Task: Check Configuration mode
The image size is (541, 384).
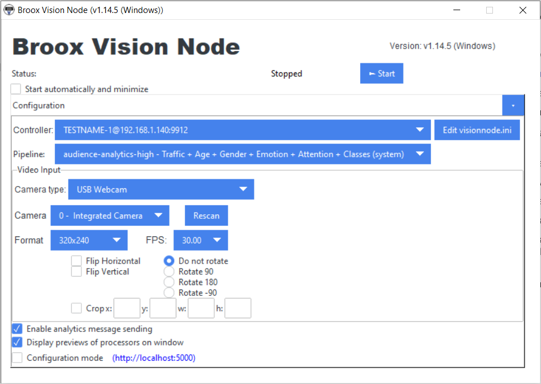Action: [17, 358]
